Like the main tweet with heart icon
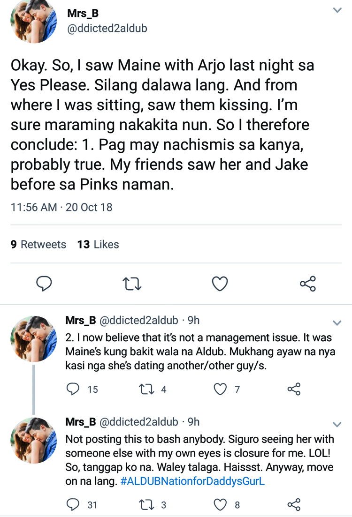The width and height of the screenshot is (352, 517). click(220, 284)
